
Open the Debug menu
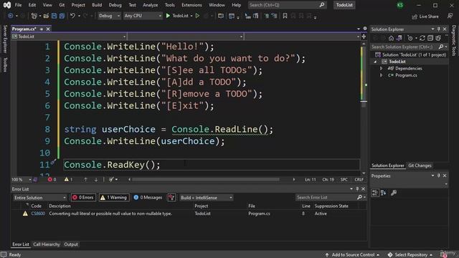coord(115,5)
